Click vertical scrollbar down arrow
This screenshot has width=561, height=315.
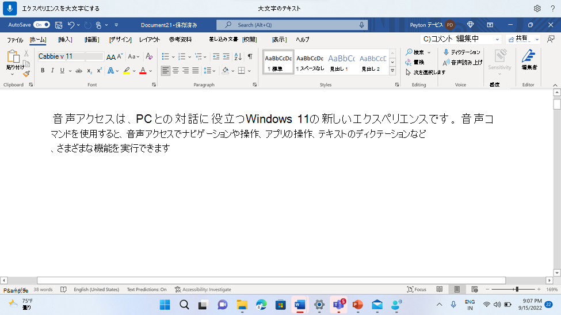(x=557, y=273)
